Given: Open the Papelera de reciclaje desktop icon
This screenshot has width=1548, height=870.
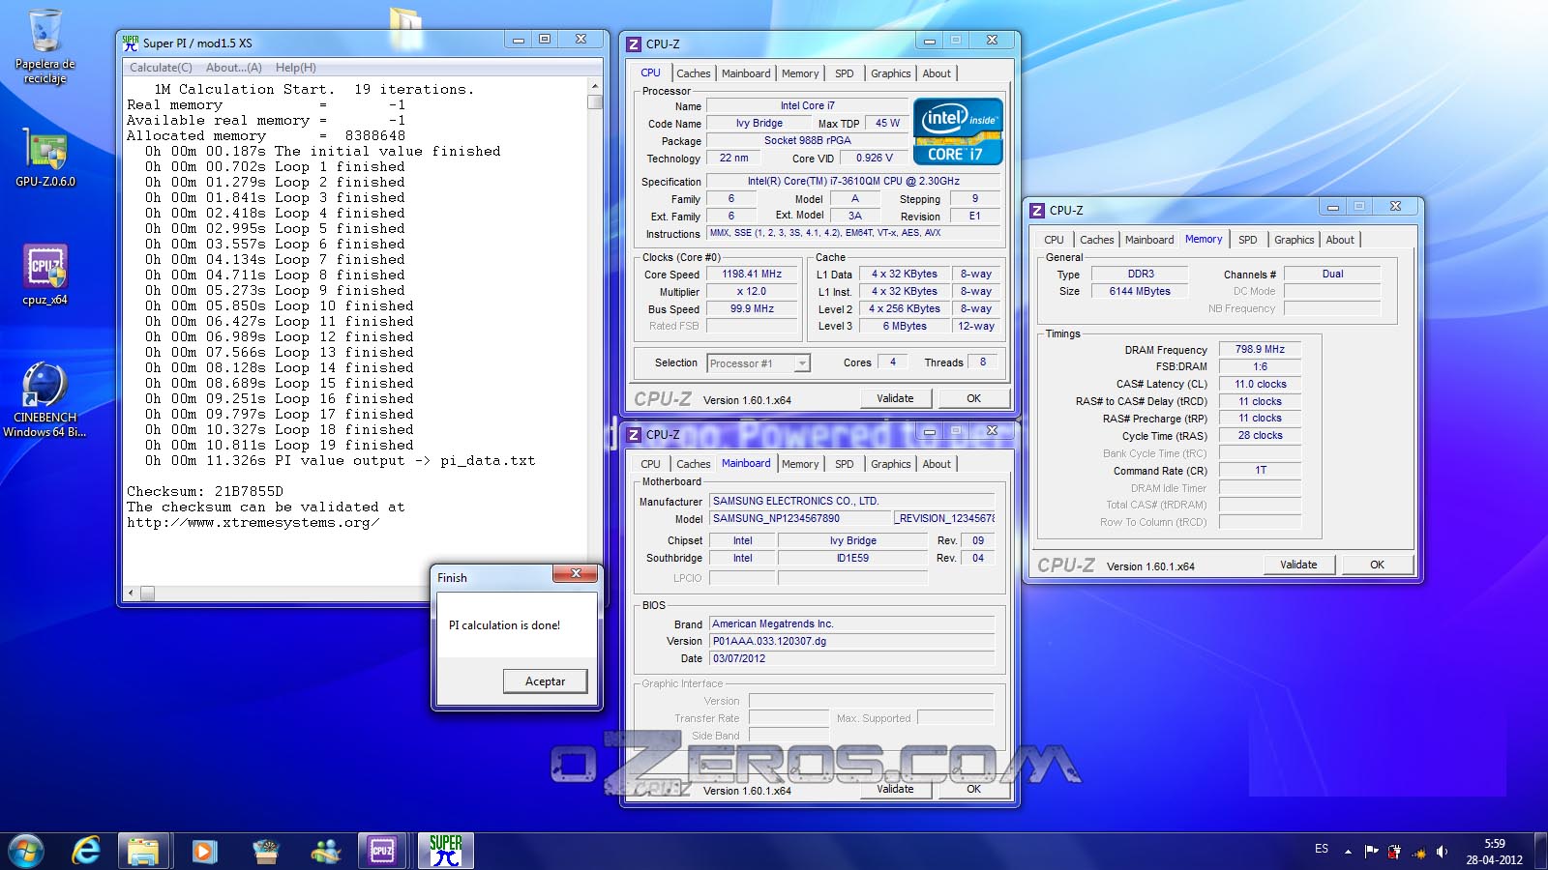Looking at the screenshot, I should coord(45,46).
